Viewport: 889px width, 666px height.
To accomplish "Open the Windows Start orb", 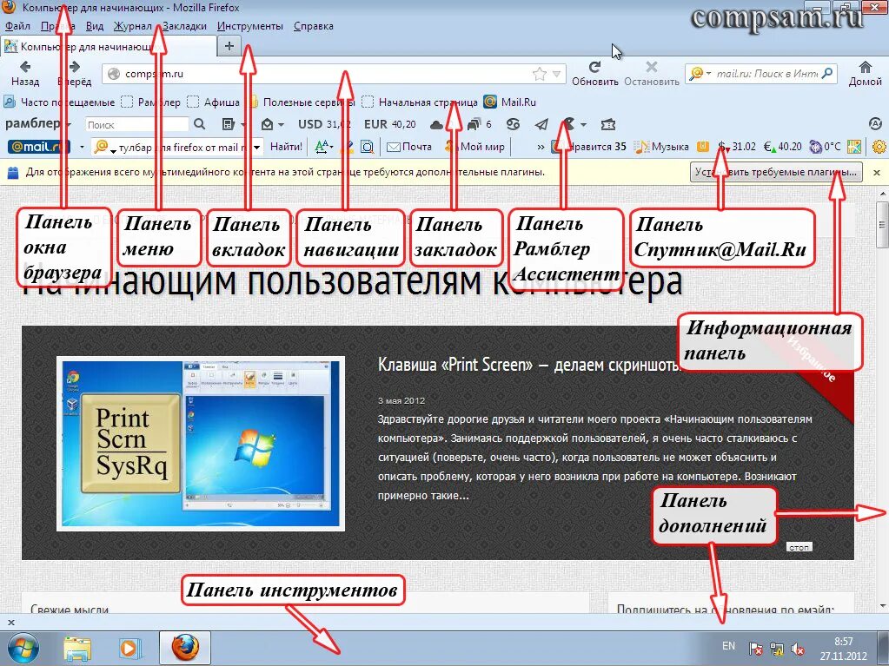I will click(23, 649).
